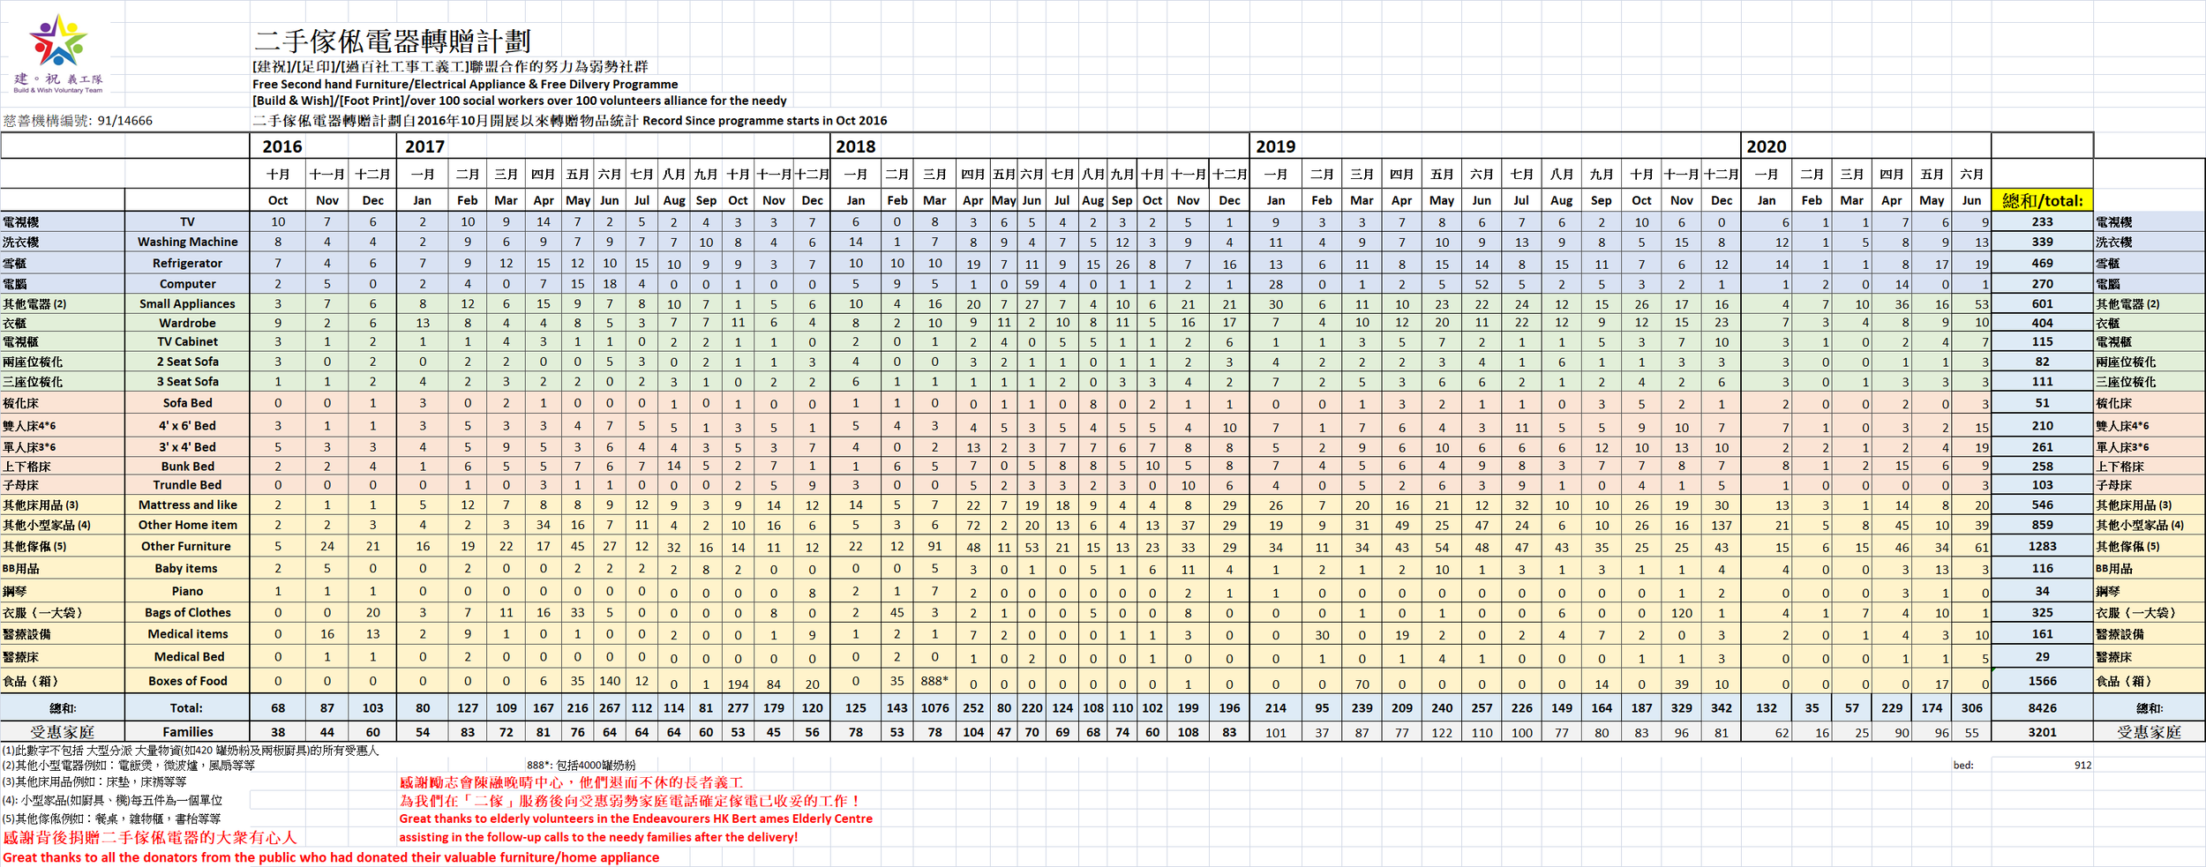Select the 140 cell in Boxes of Food row
The image size is (2206, 867).
tap(610, 681)
